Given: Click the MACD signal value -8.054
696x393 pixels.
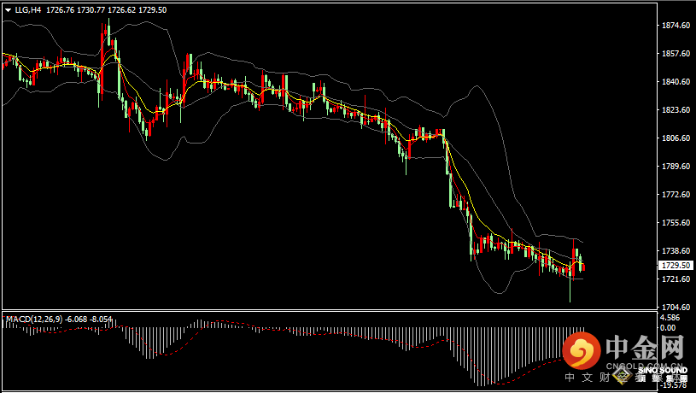Looking at the screenshot, I should point(102,320).
